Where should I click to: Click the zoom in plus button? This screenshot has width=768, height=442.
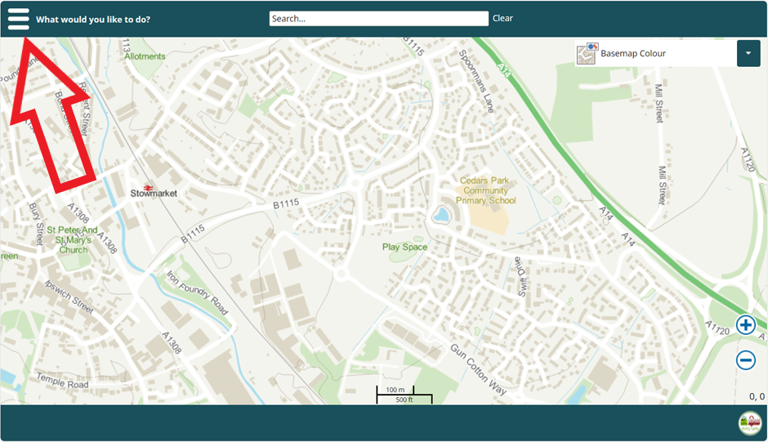click(745, 325)
